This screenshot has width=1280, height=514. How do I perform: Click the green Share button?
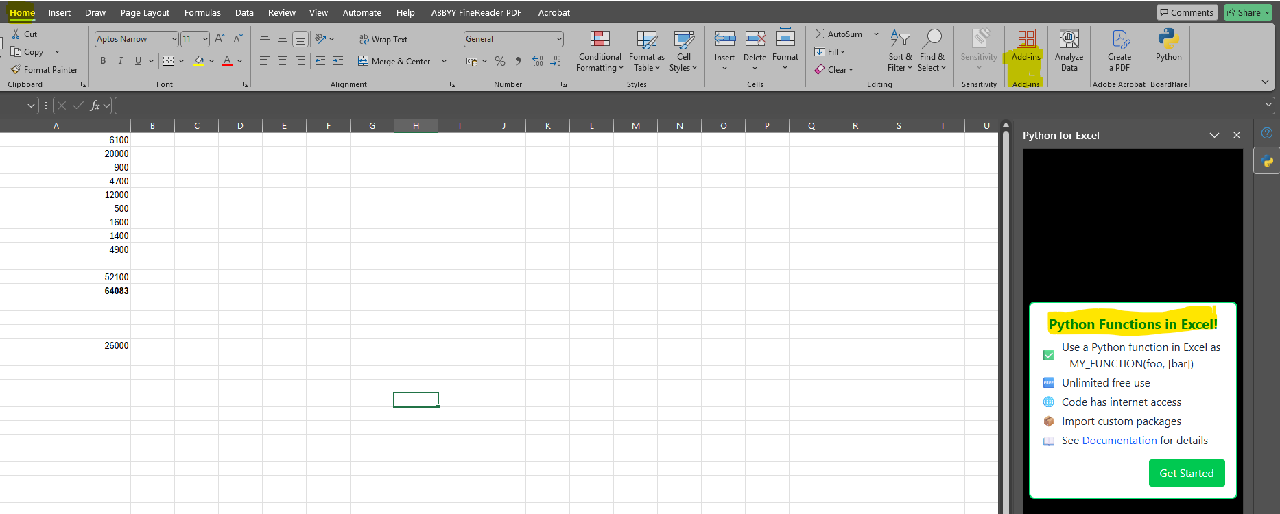(x=1248, y=12)
